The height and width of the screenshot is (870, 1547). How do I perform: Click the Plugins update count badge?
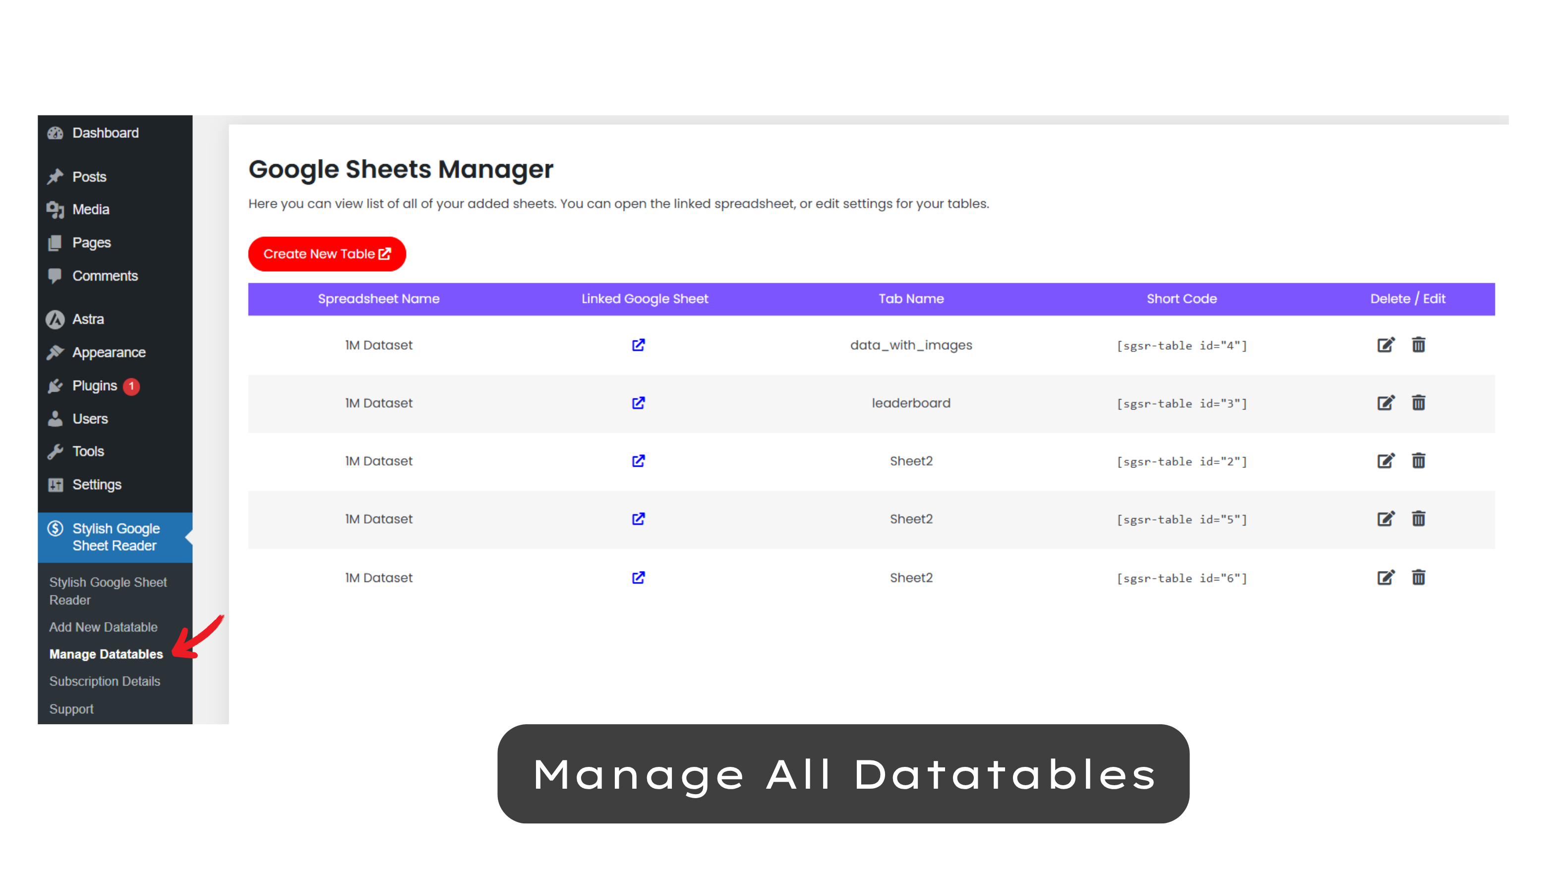click(131, 386)
